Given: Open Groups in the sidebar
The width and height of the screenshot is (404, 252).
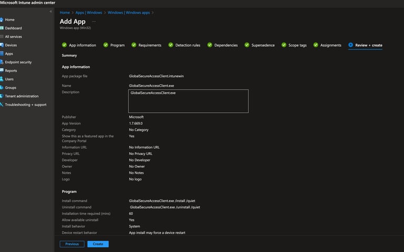Looking at the screenshot, I should pos(11,88).
